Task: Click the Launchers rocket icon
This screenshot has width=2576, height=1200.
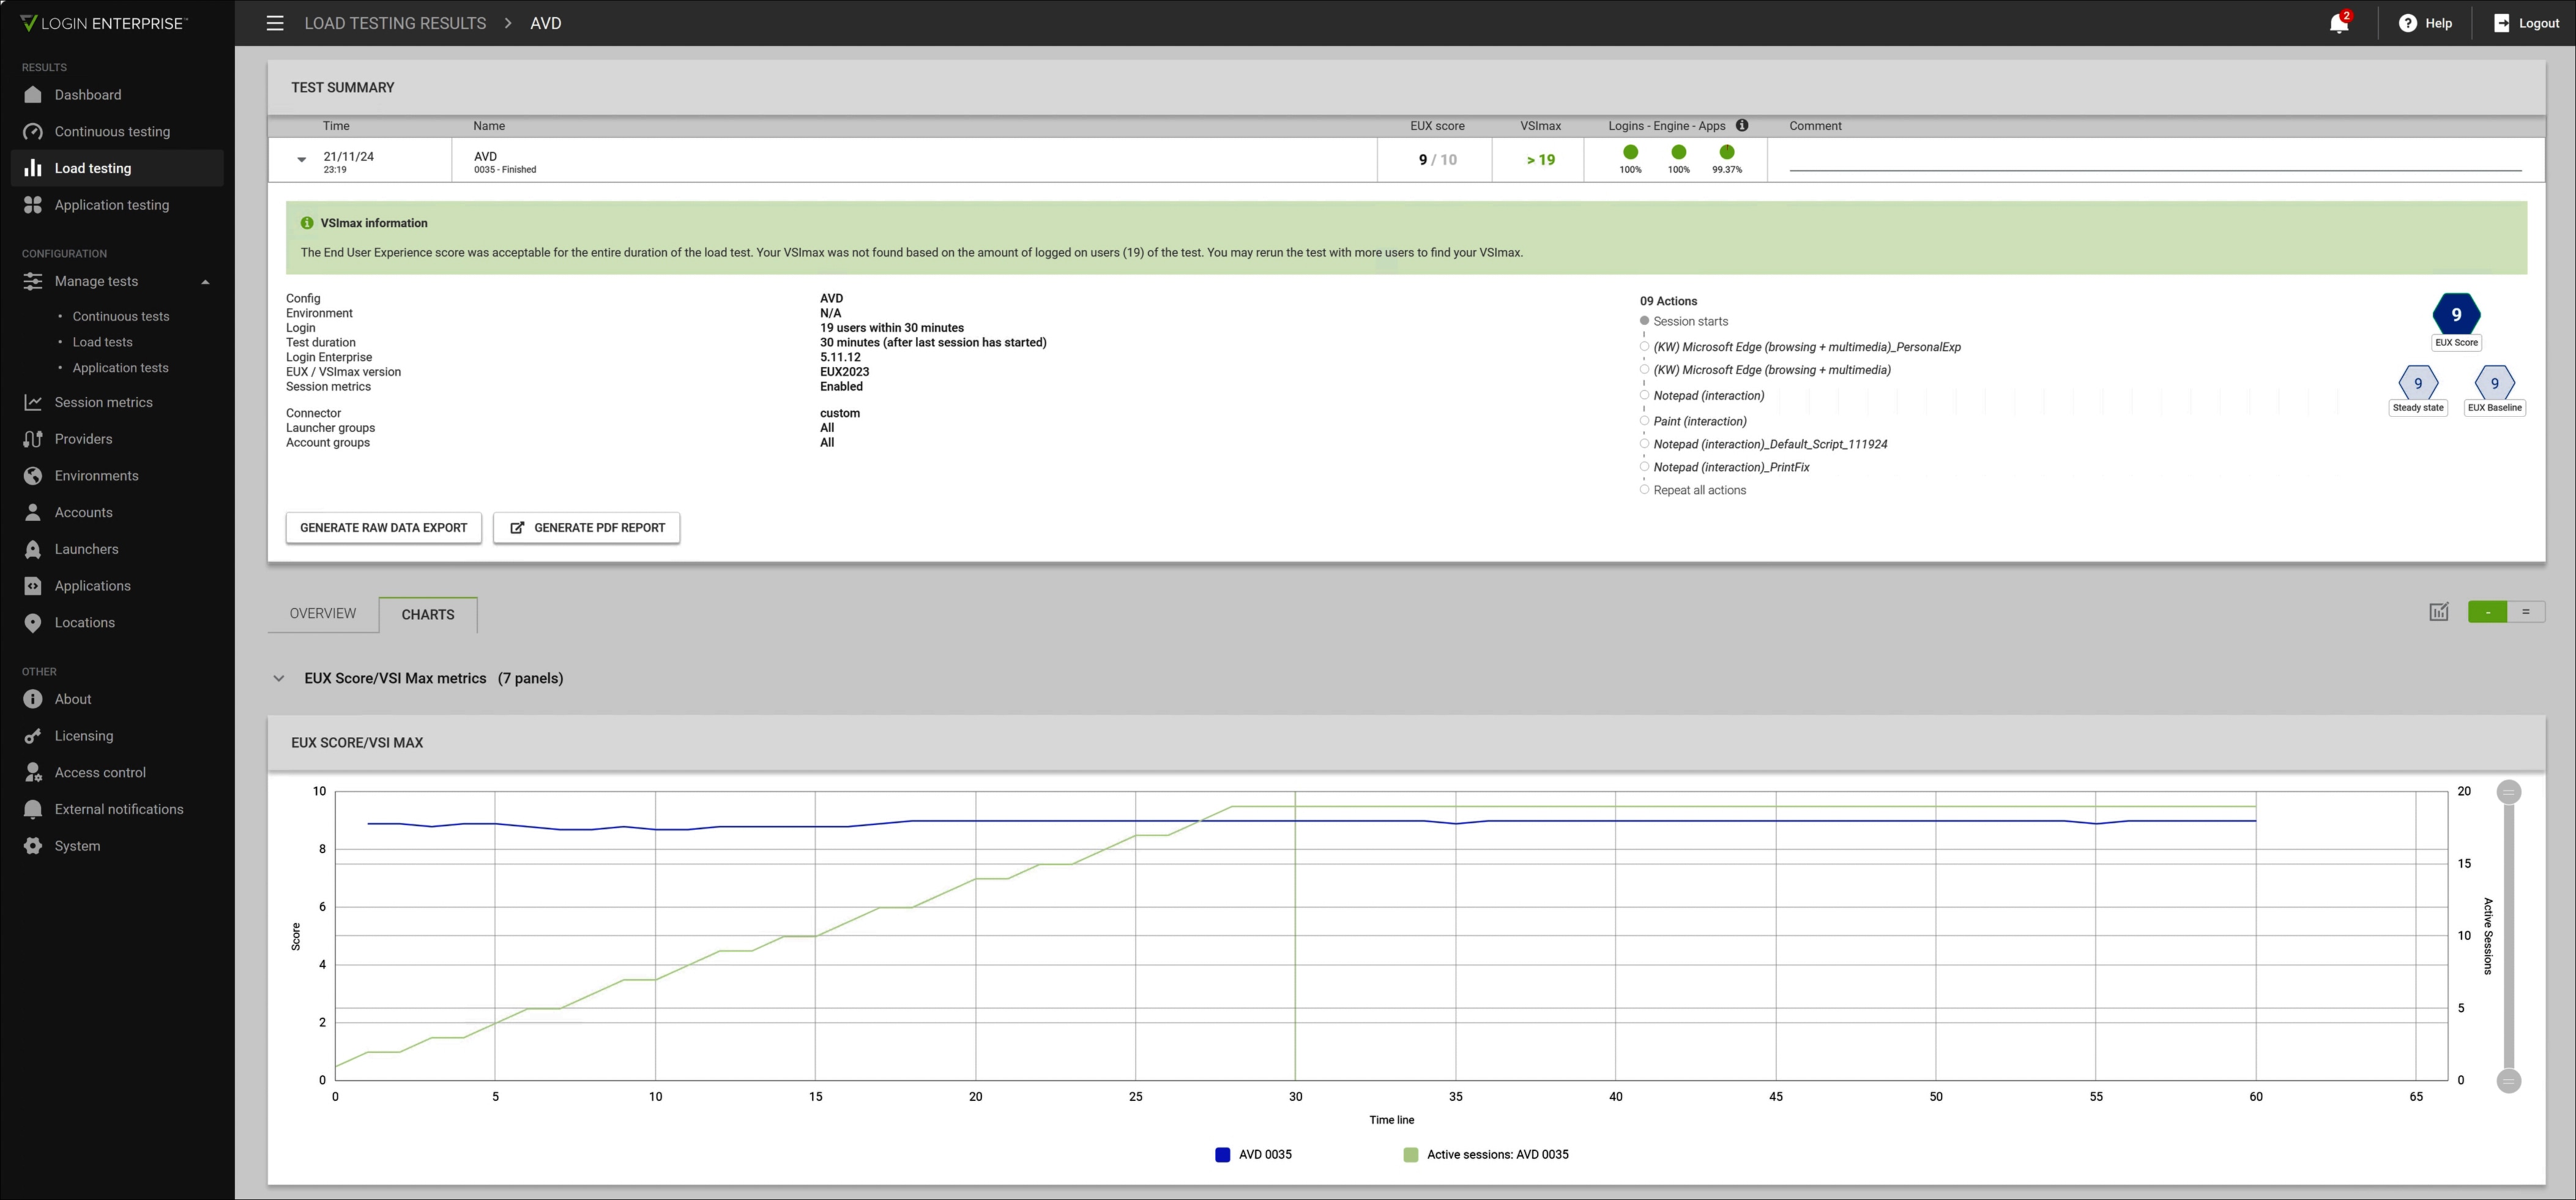Action: [x=33, y=549]
